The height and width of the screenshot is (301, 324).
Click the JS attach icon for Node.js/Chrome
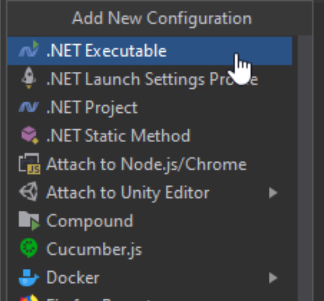click(29, 164)
